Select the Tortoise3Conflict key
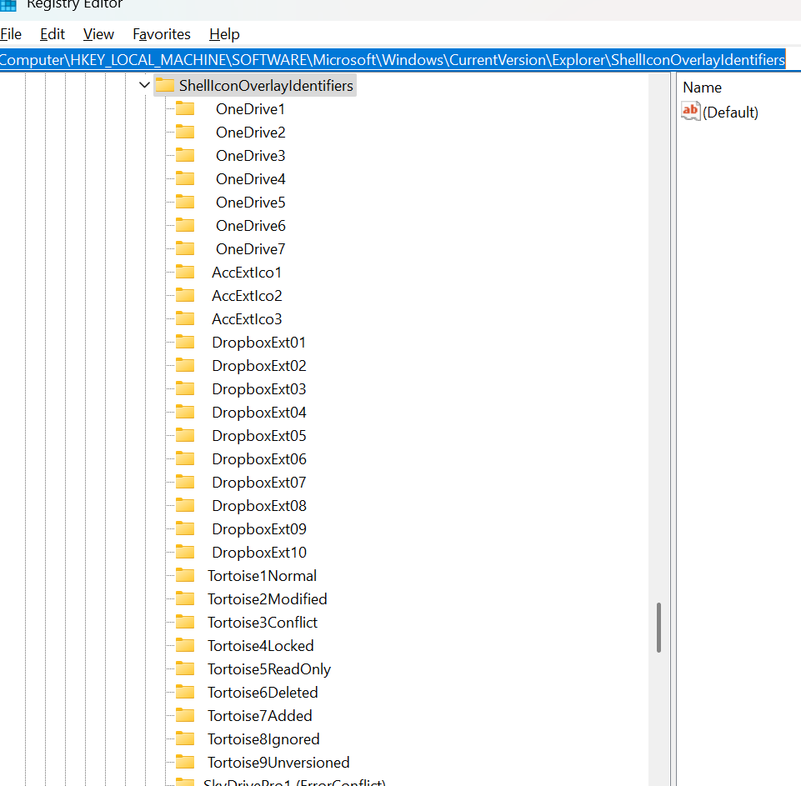 (x=263, y=623)
